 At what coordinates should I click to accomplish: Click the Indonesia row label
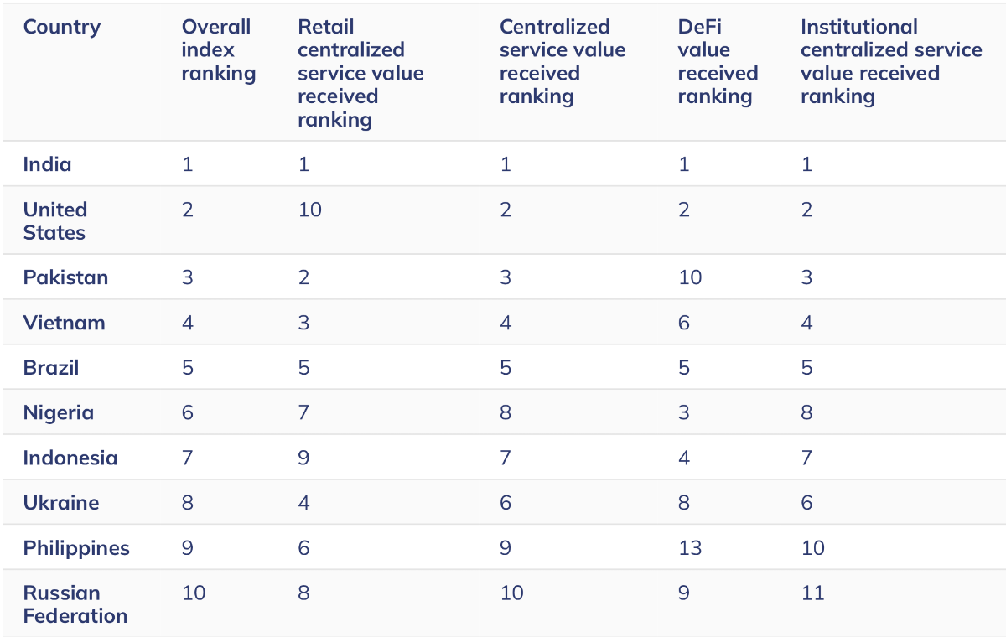tap(70, 458)
